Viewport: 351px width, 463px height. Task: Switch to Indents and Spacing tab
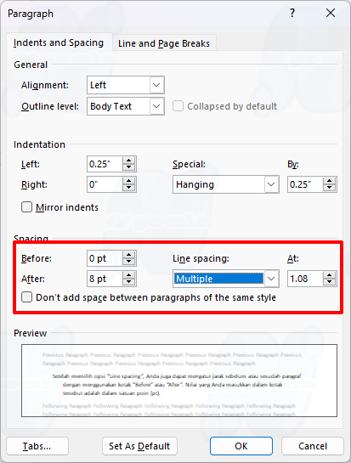click(x=59, y=42)
